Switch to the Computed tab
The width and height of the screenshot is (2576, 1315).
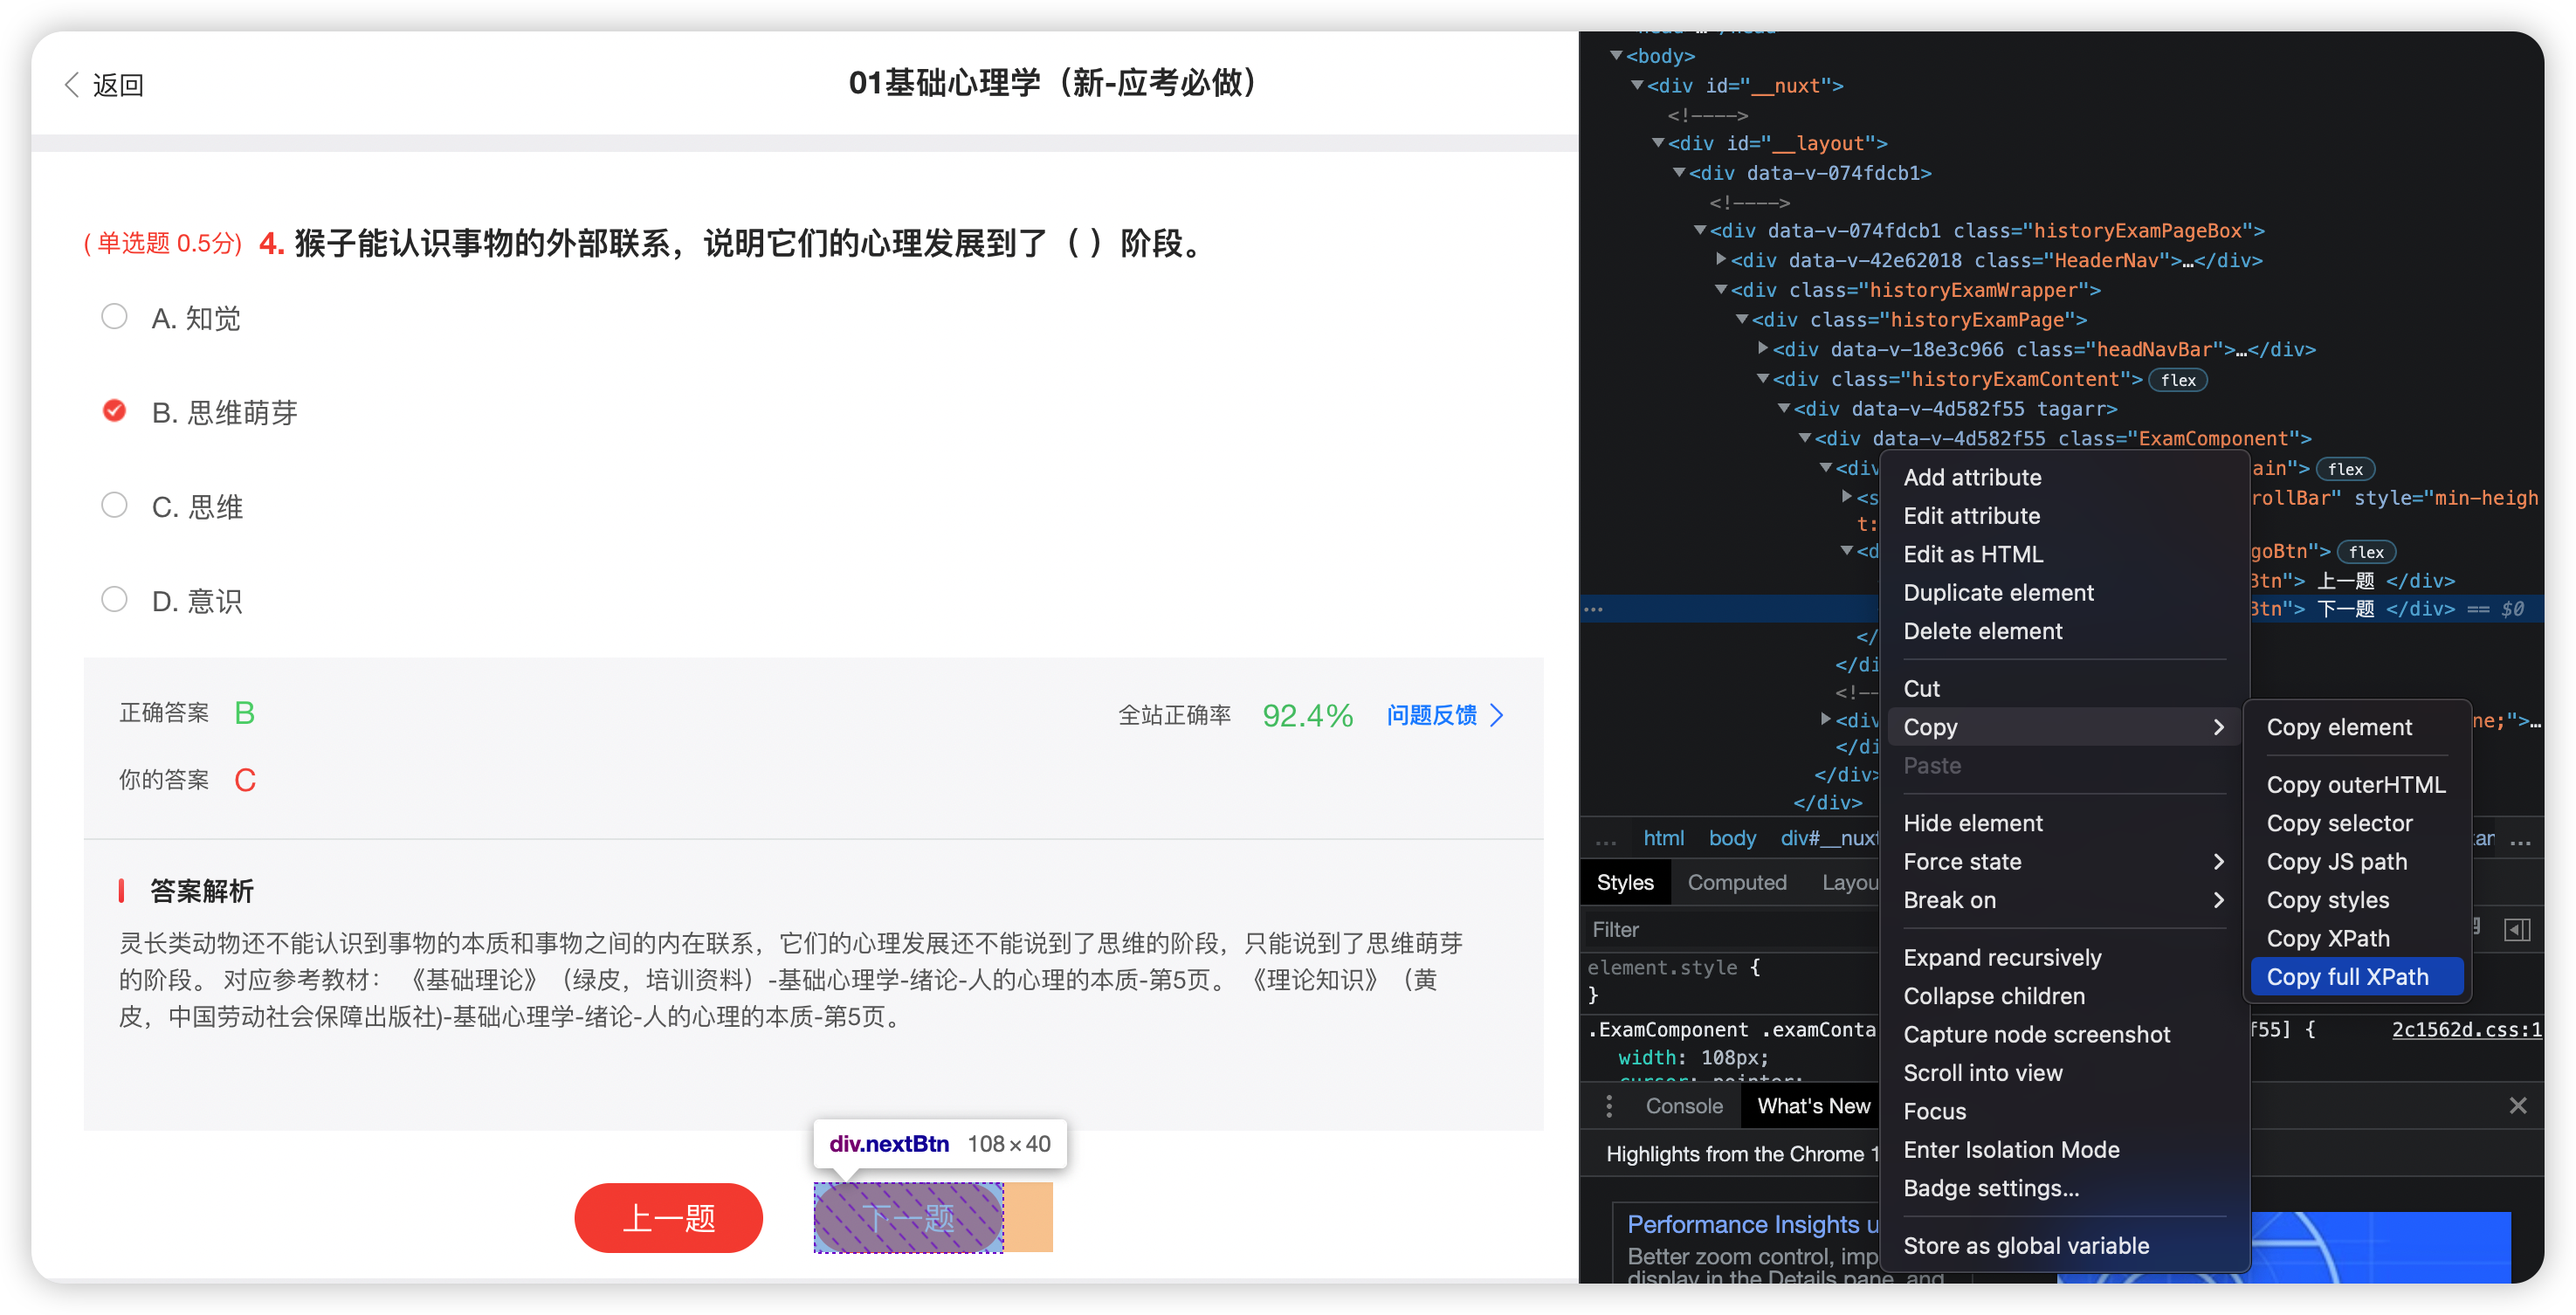tap(1736, 882)
